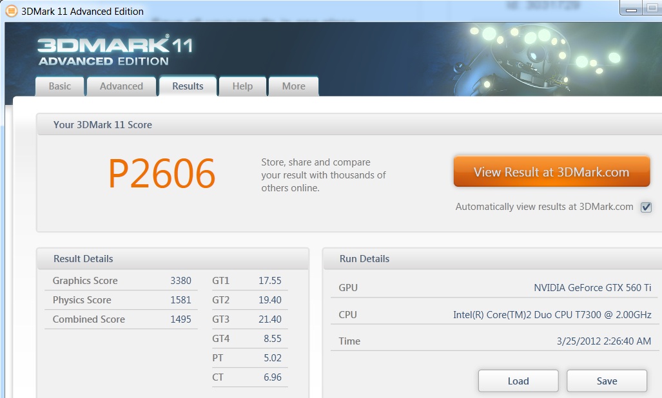Open the Help tab

[242, 86]
